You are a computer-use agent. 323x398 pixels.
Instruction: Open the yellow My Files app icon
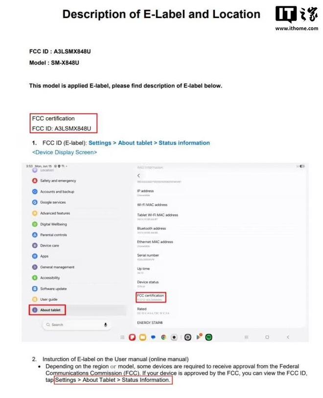click(143, 337)
